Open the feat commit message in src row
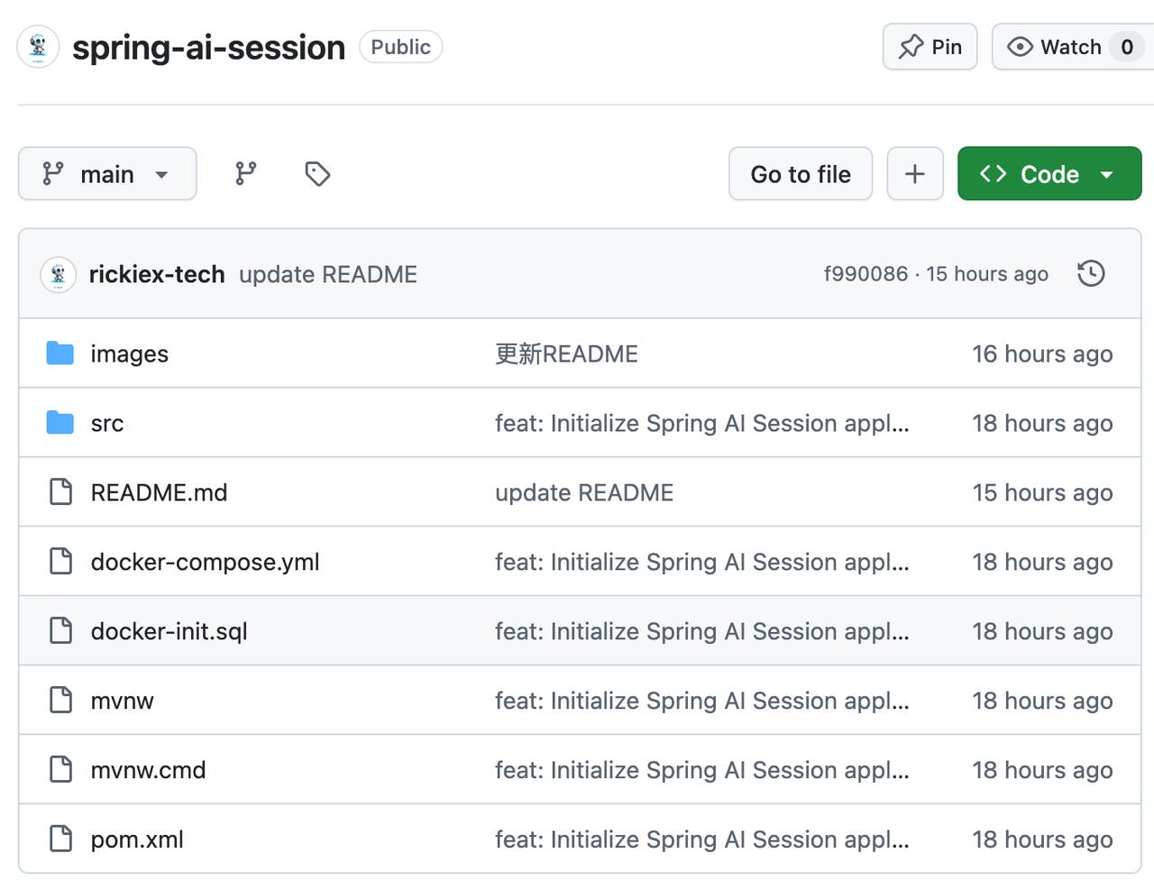Viewport: 1154px width, 890px height. pos(702,423)
